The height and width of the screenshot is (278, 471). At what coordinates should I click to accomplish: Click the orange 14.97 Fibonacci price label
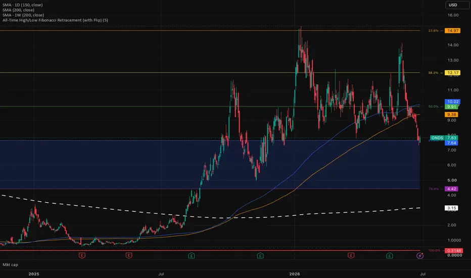[452, 31]
